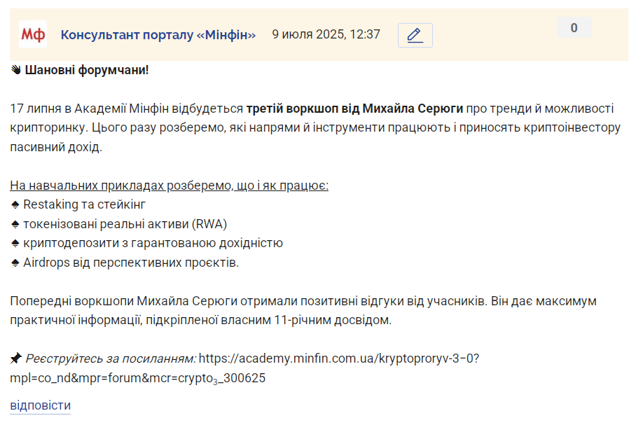This screenshot has width=636, height=425.
Task: Click the greeting Шановні форумчани!
Action: pyautogui.click(x=87, y=70)
